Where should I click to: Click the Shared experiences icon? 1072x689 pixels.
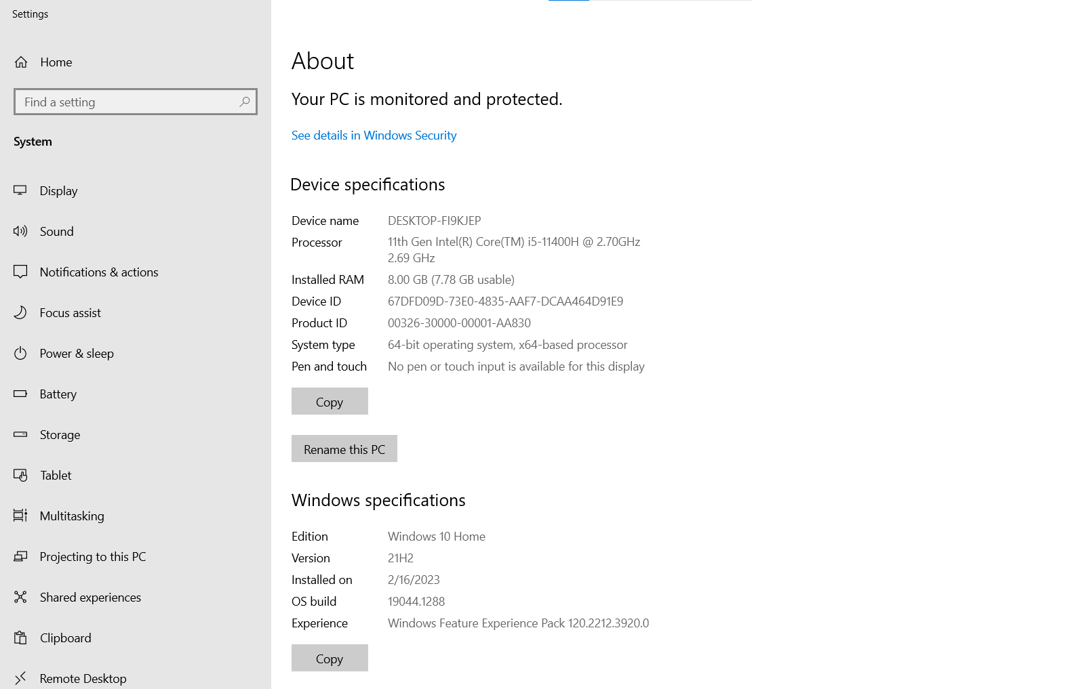20,597
